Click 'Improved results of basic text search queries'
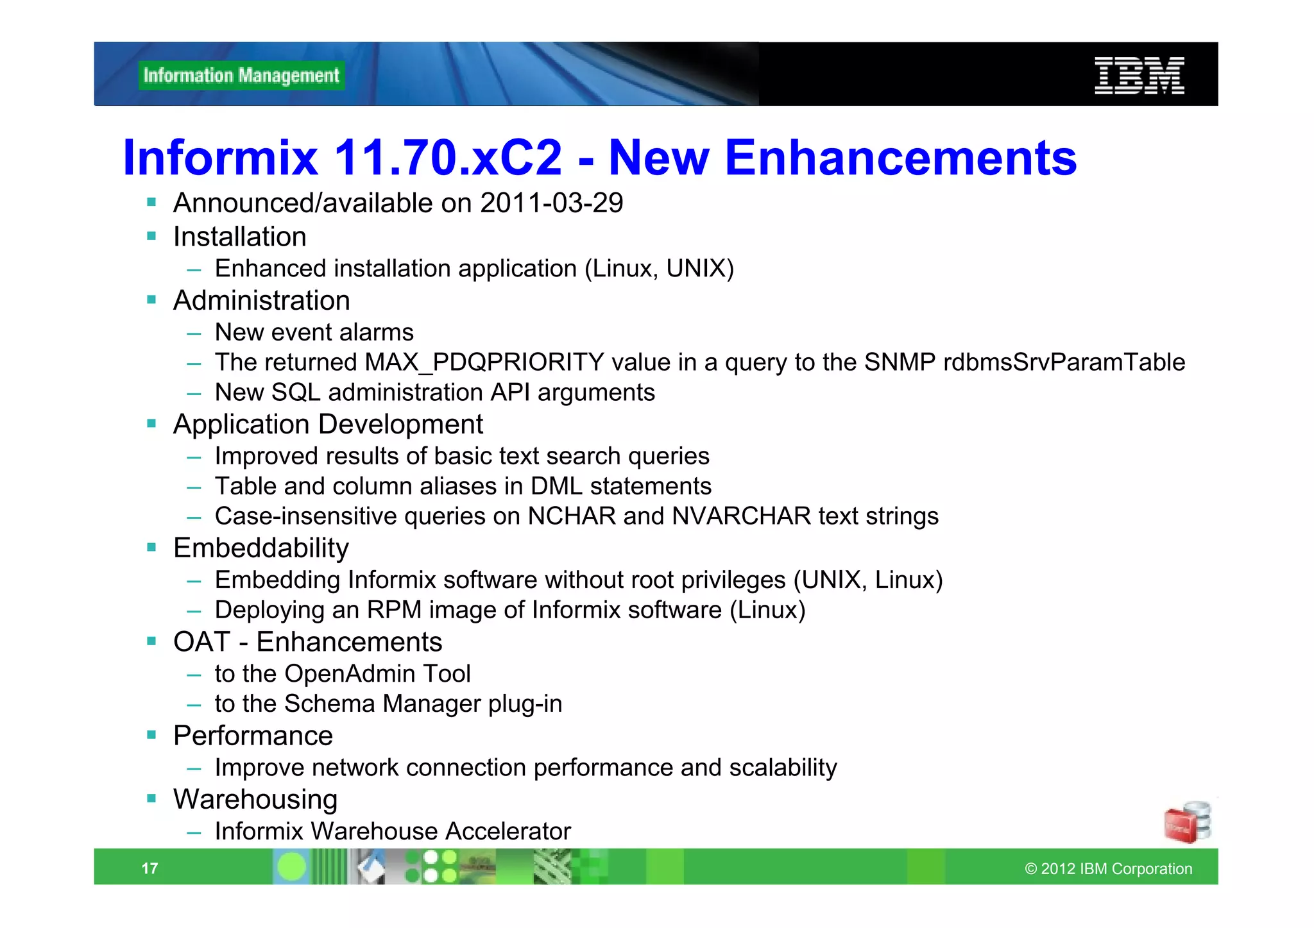Viewport: 1314px width, 928px height. [462, 456]
